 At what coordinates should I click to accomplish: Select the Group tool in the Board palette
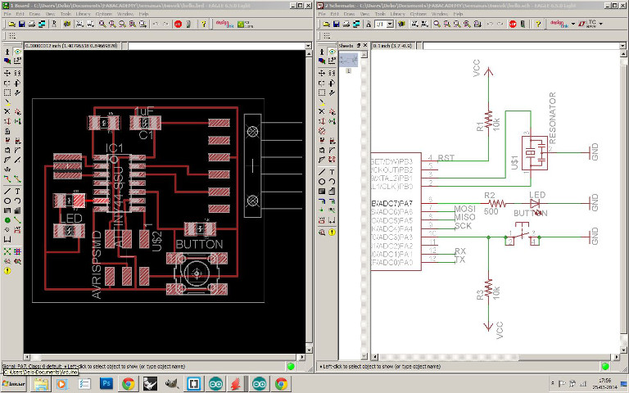pyautogui.click(x=7, y=93)
